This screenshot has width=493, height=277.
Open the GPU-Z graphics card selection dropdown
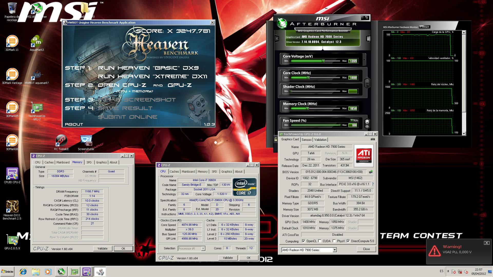tap(335, 250)
